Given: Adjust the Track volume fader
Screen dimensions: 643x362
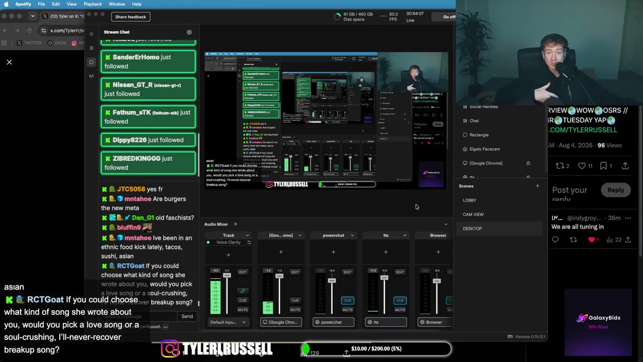Looking at the screenshot, I should click(227, 275).
